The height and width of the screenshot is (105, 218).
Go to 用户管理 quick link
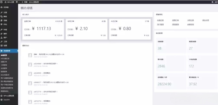pos(160,24)
